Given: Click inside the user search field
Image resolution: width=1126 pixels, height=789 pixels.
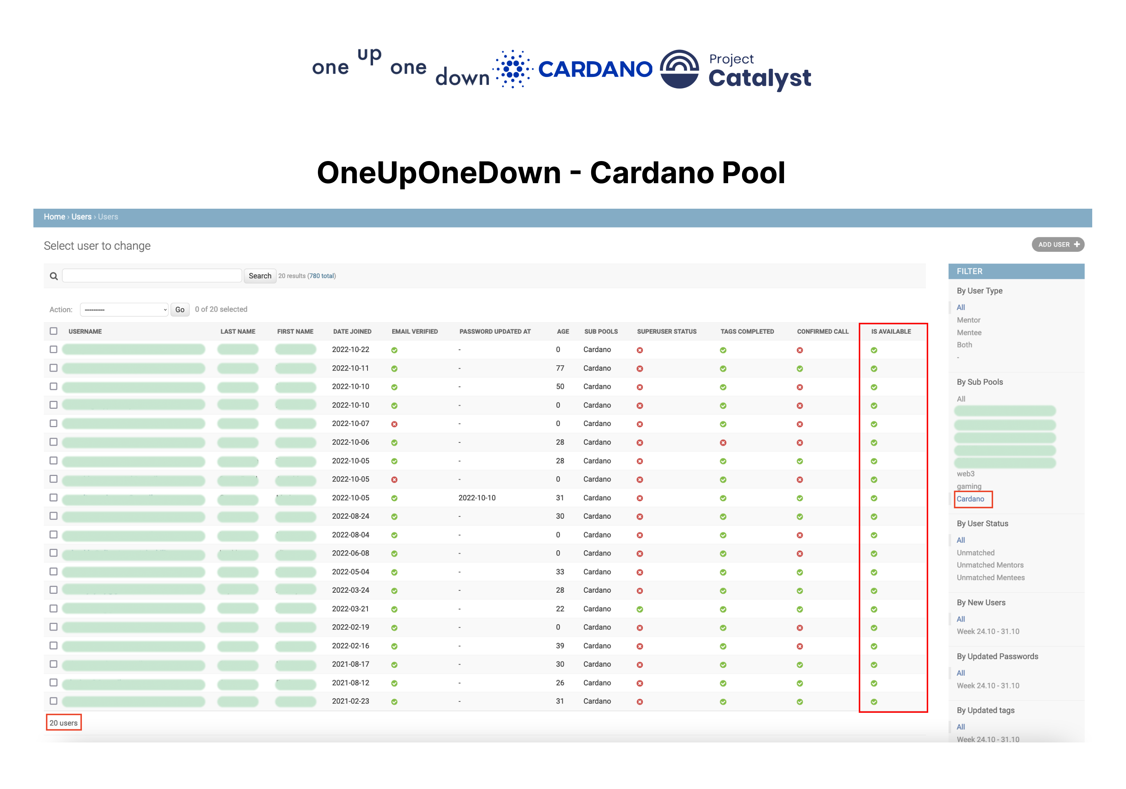Looking at the screenshot, I should click(x=152, y=276).
